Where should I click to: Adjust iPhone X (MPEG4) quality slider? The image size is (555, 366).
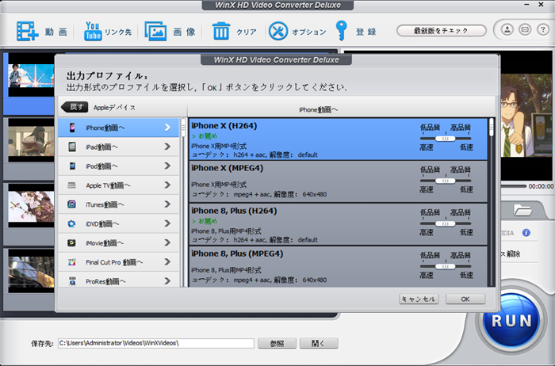pos(446,181)
